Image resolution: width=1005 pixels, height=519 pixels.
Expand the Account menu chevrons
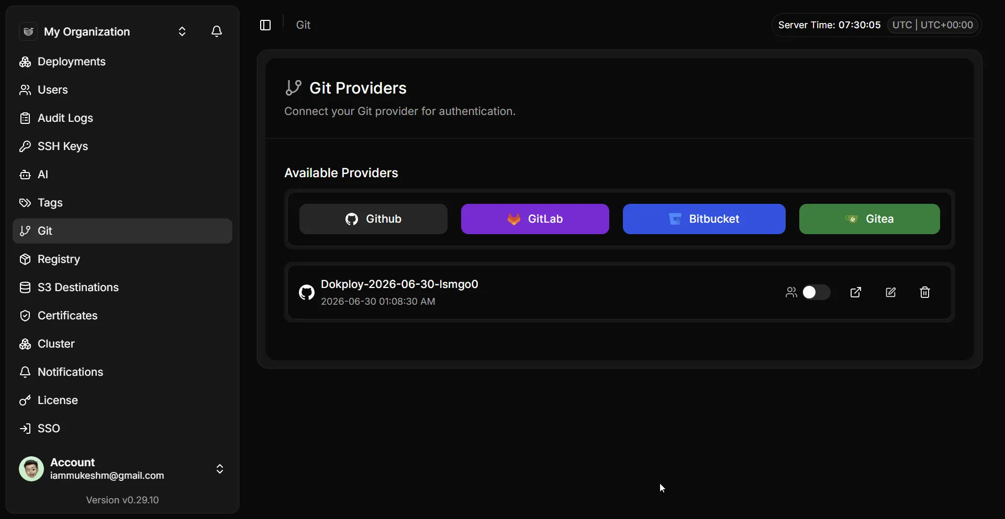pyautogui.click(x=220, y=469)
